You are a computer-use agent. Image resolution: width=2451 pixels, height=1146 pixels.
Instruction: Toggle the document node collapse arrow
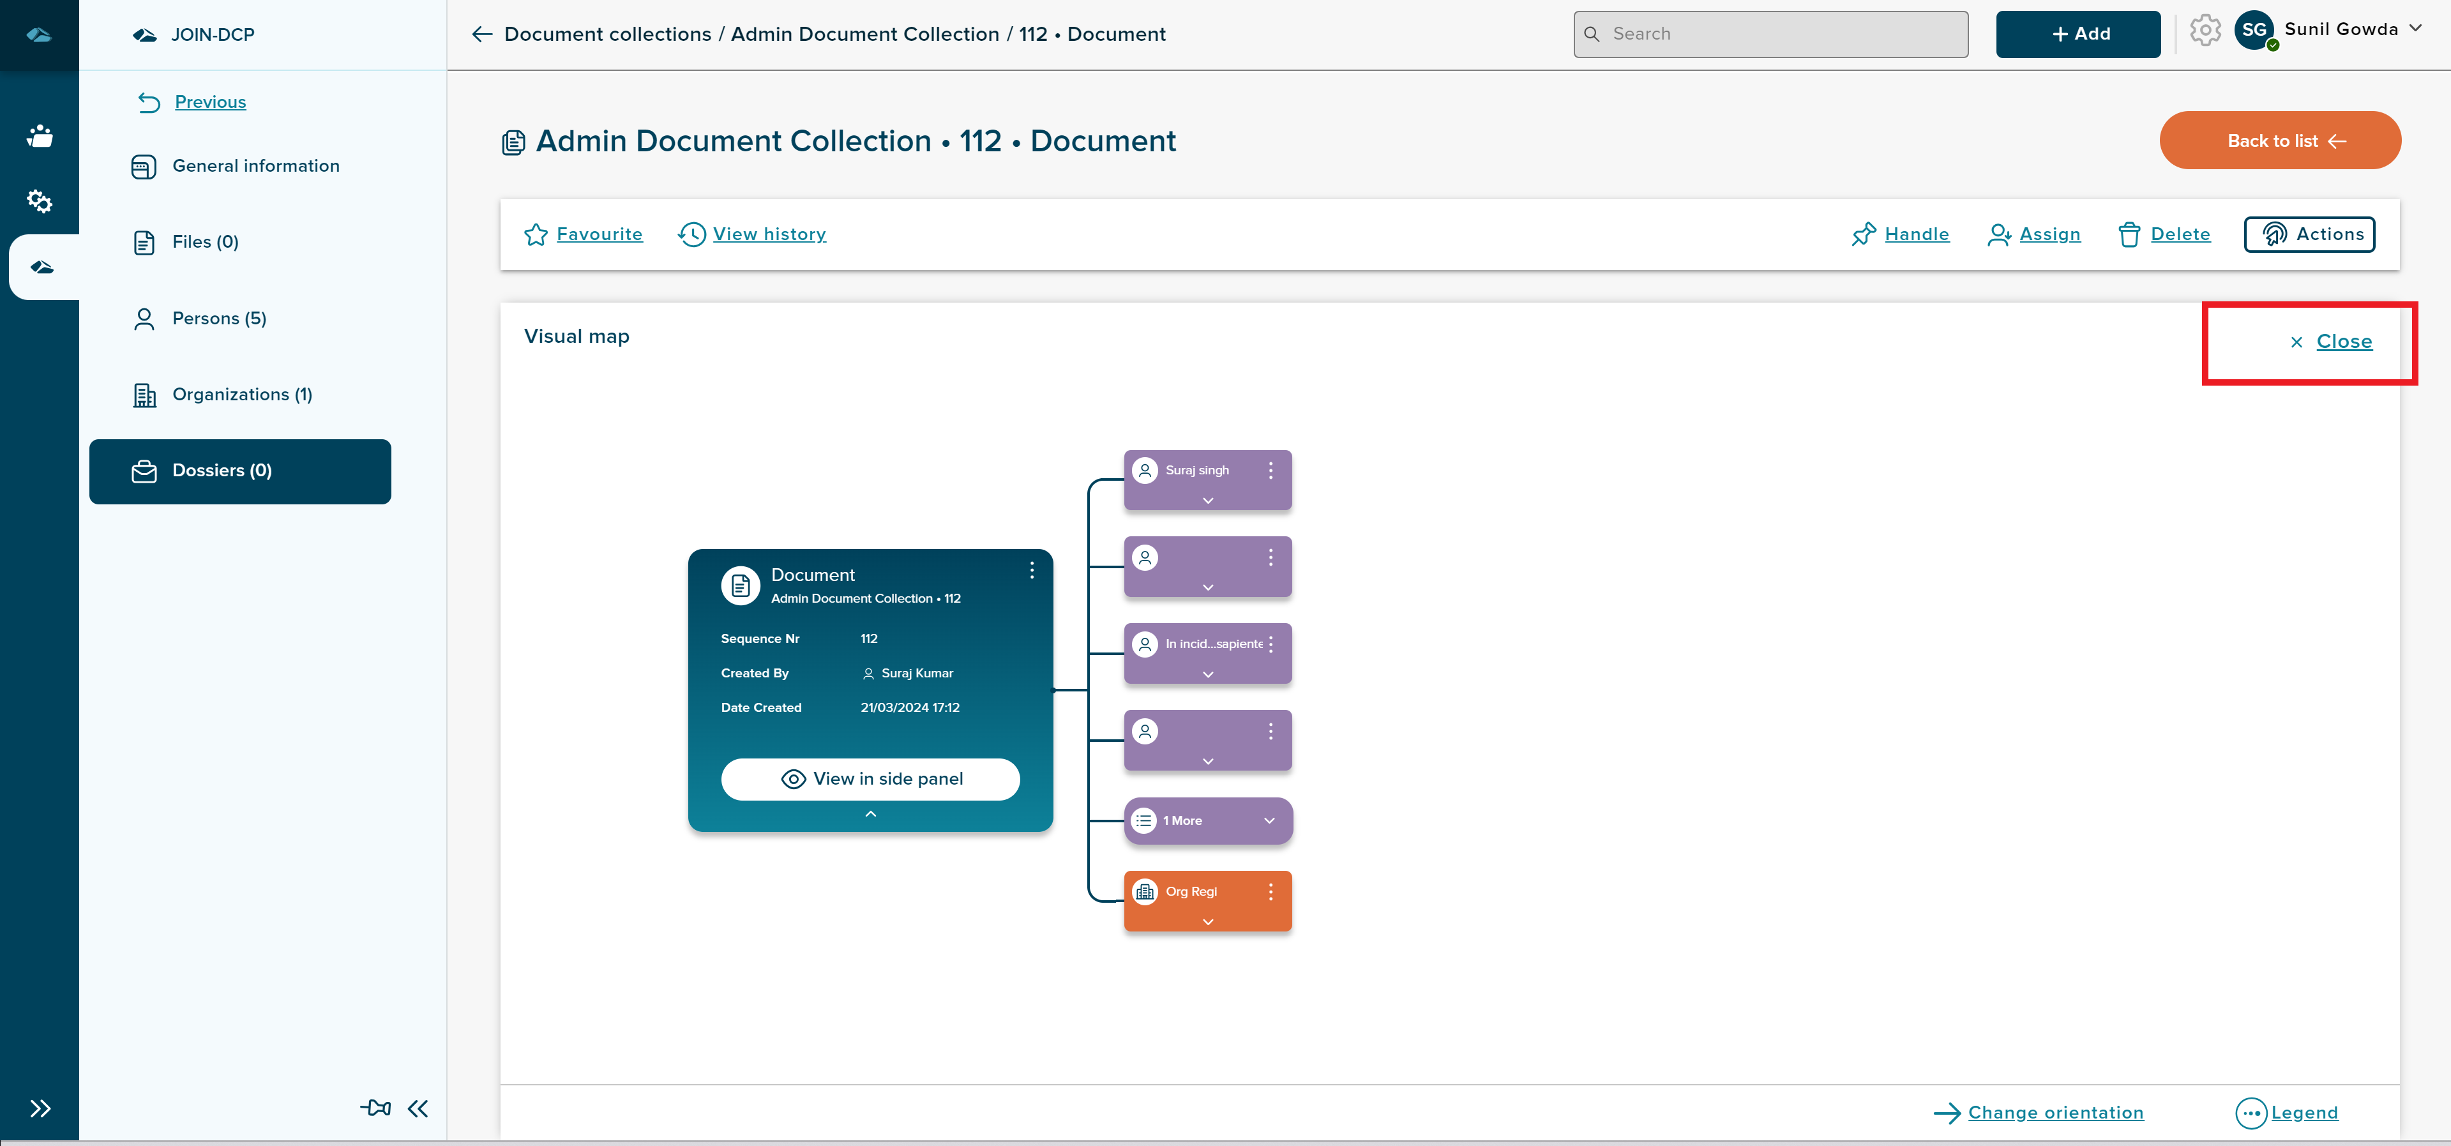pyautogui.click(x=871, y=815)
